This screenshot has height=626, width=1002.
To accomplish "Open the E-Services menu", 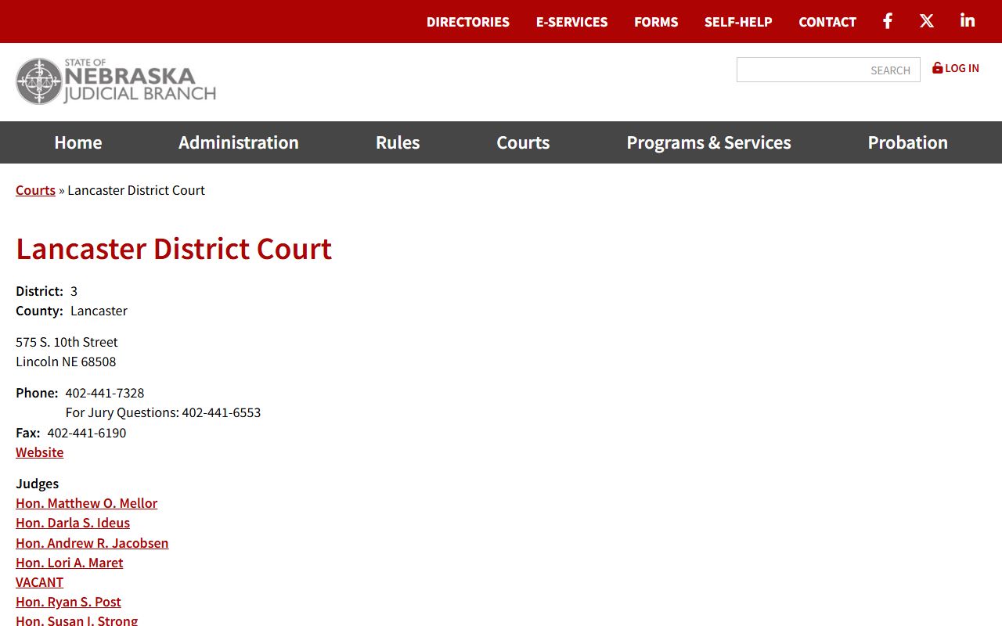I will (572, 22).
